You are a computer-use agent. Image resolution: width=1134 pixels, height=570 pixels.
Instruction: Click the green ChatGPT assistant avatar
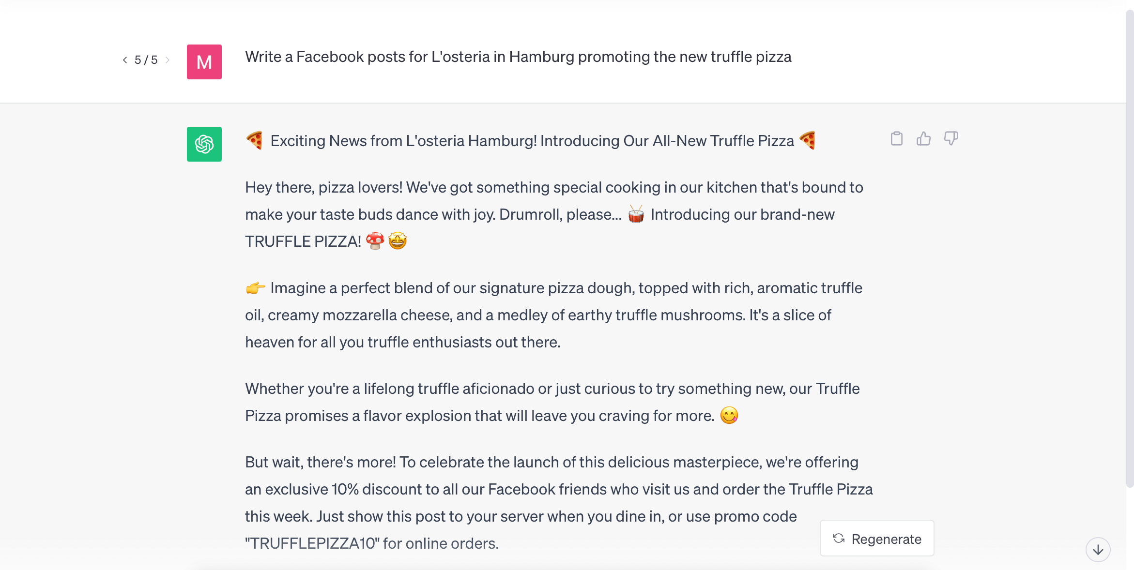point(204,144)
